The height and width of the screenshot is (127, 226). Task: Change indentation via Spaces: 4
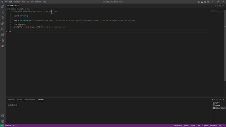(x=186, y=126)
